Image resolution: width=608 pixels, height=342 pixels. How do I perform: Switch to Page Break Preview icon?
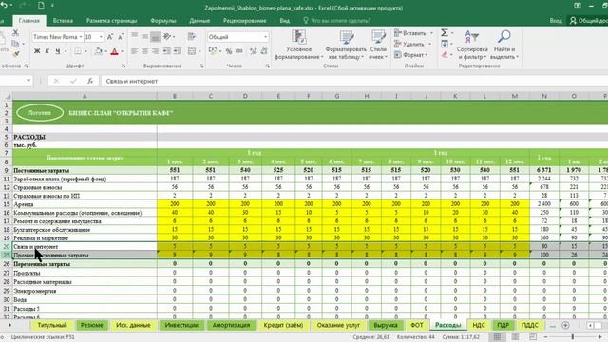click(533, 337)
